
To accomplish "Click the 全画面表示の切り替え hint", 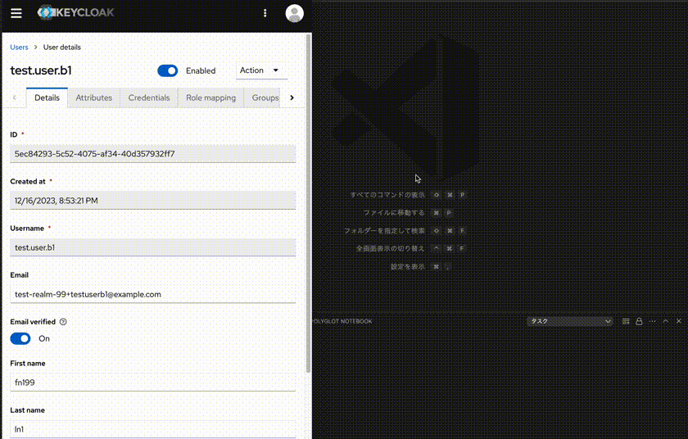I will 390,249.
